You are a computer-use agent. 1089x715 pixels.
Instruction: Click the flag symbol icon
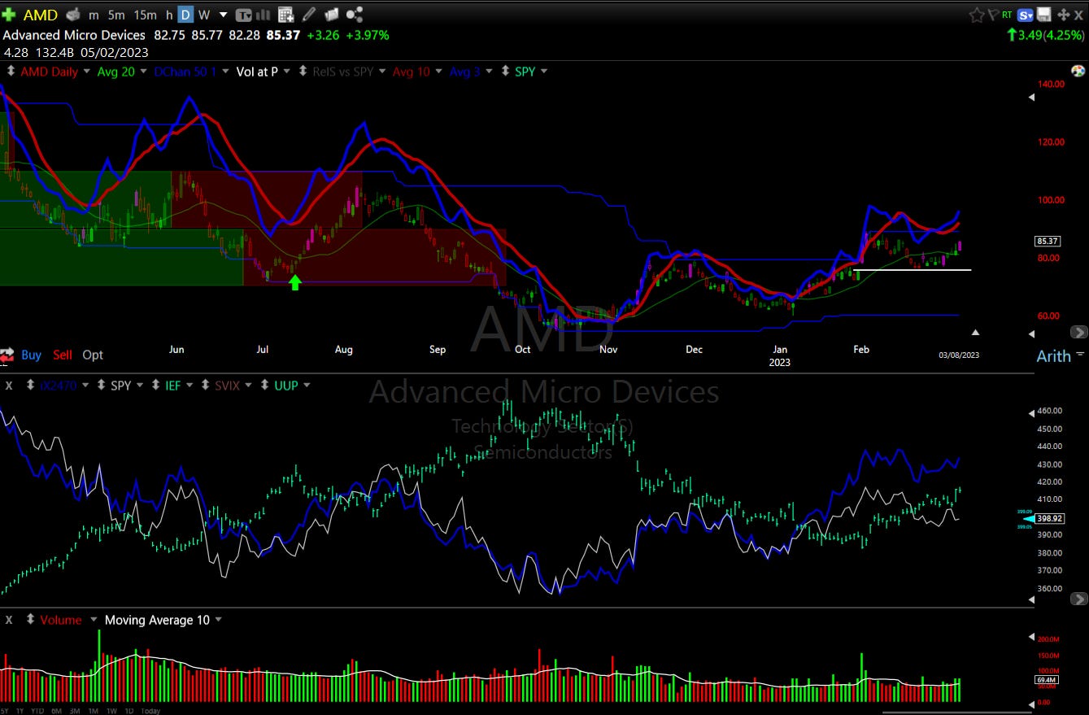click(x=994, y=15)
